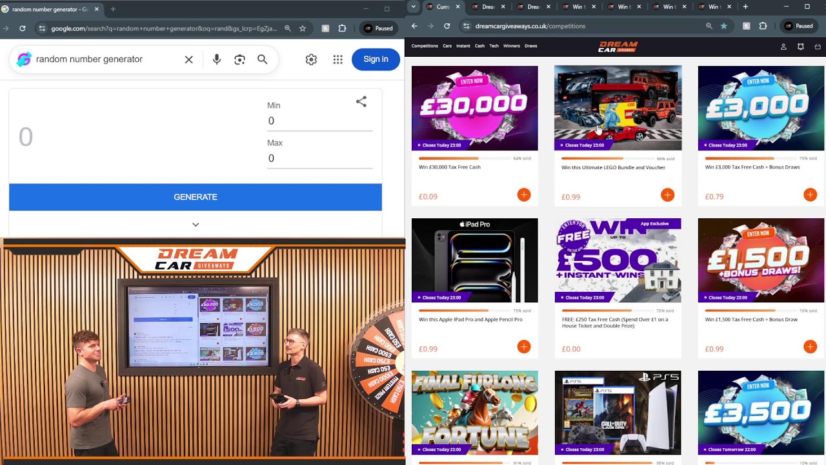This screenshot has width=826, height=465.
Task: View site information for dreamcargiveaways.co.uk
Action: pos(466,26)
